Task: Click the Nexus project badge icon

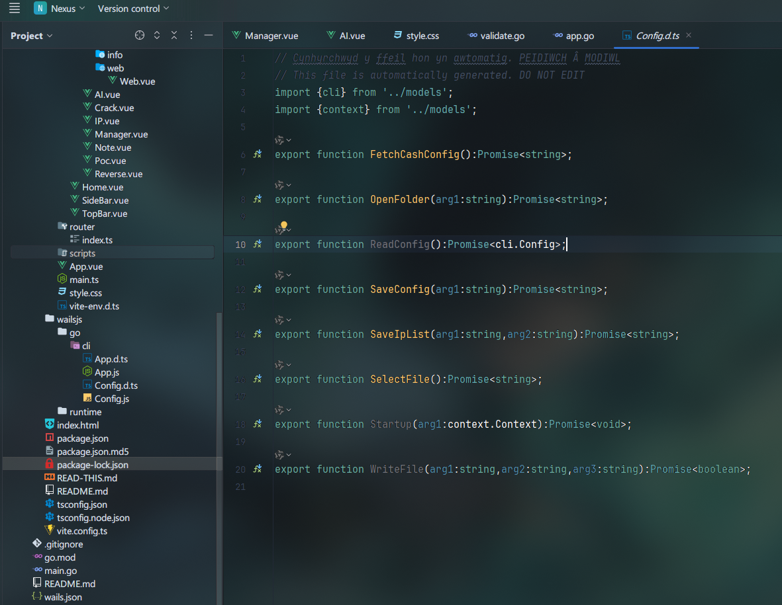Action: (40, 9)
